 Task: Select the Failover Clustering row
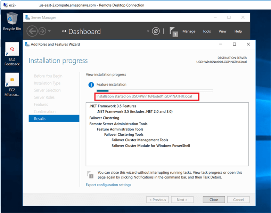pyautogui.click(x=104, y=118)
